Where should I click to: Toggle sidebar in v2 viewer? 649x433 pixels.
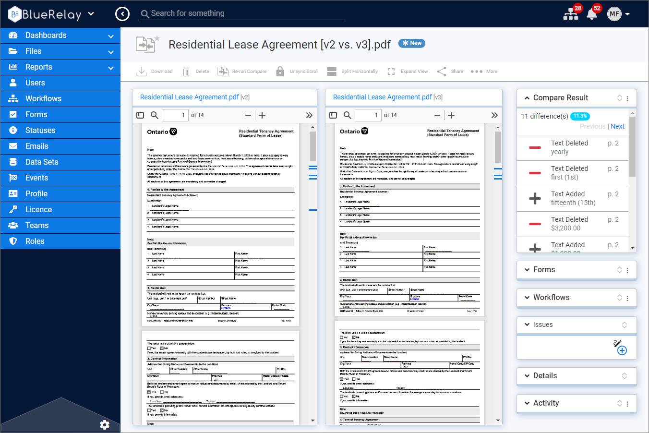pos(140,115)
